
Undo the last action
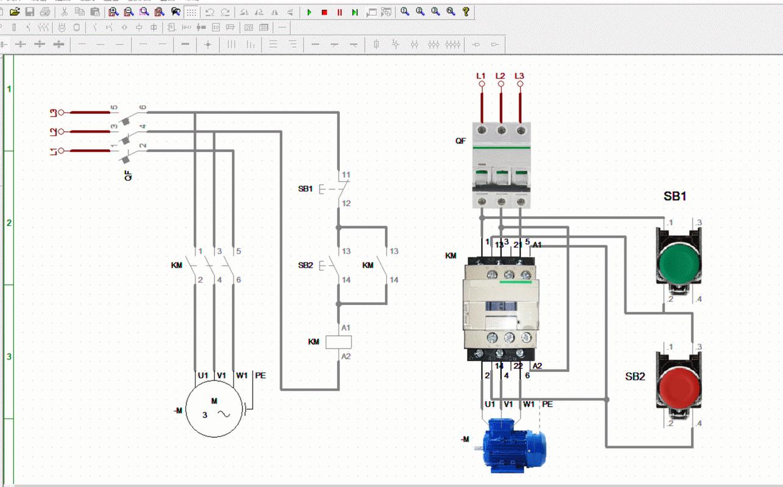(209, 12)
